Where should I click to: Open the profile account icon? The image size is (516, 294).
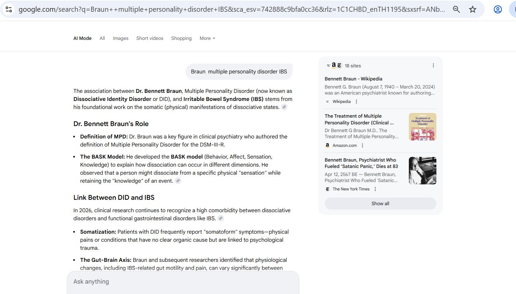[x=498, y=9]
